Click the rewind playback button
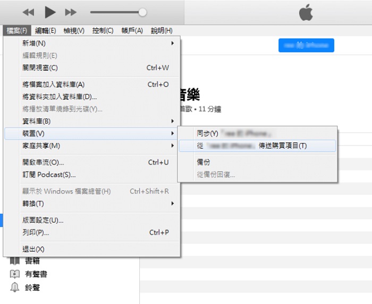This screenshot has width=372, height=304. 29,12
